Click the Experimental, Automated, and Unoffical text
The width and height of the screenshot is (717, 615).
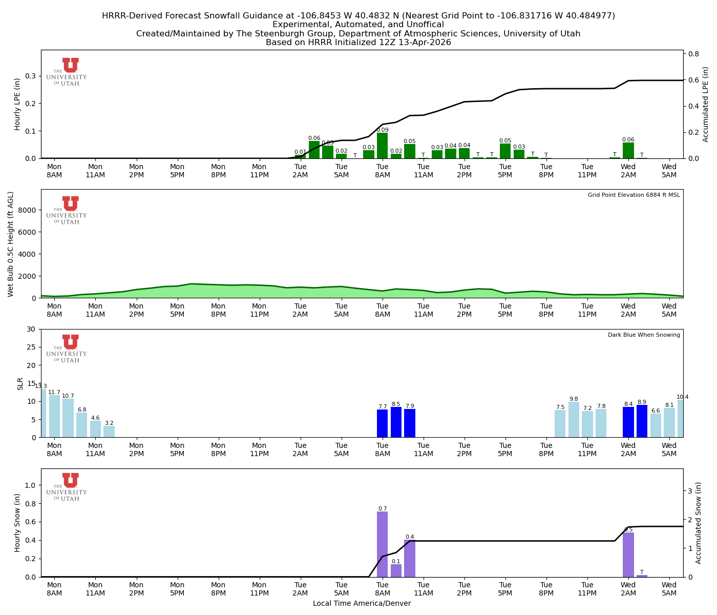[x=358, y=24]
